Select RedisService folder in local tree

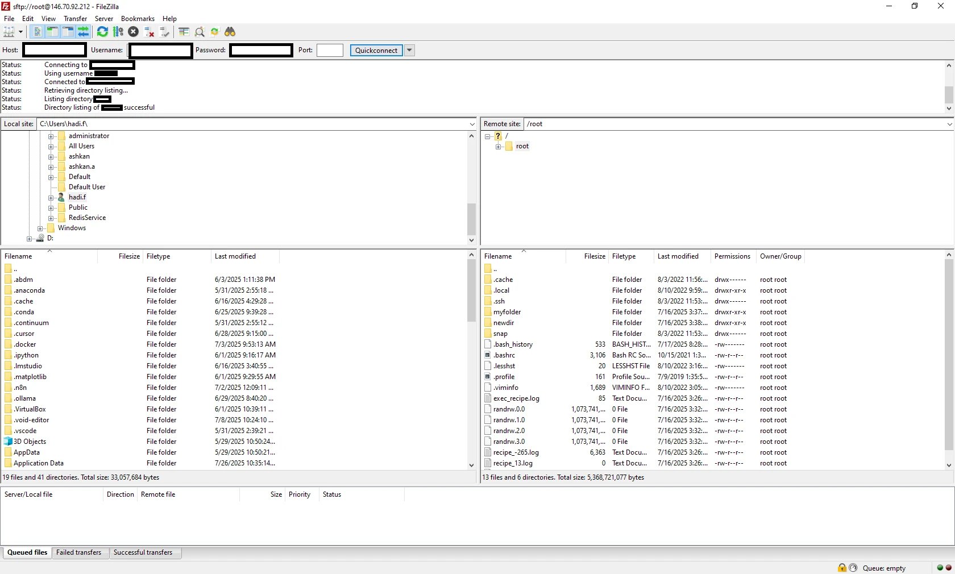pos(87,218)
